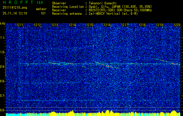Click the meteor count value 101
Image resolution: width=183 pixels, height=116 pixels.
pos(43,13)
